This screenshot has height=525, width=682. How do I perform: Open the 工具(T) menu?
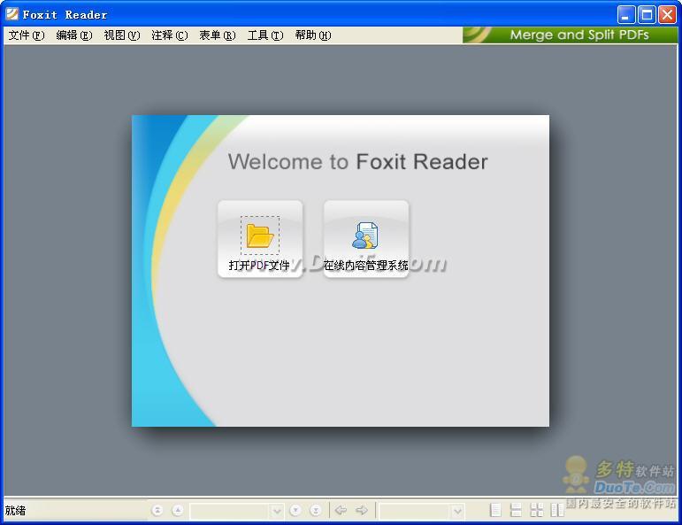(x=265, y=35)
